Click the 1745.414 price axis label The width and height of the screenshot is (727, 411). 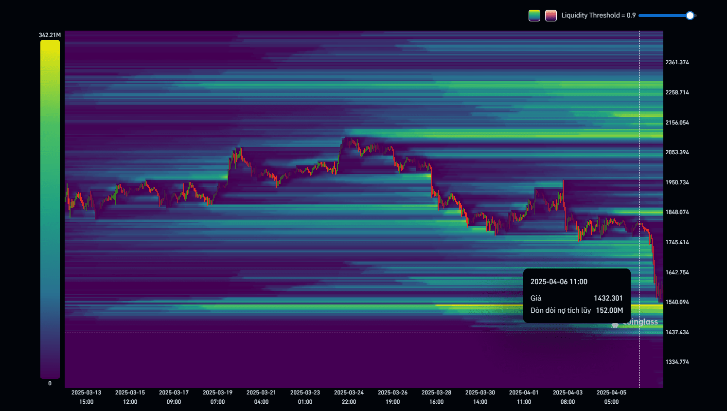(x=677, y=242)
